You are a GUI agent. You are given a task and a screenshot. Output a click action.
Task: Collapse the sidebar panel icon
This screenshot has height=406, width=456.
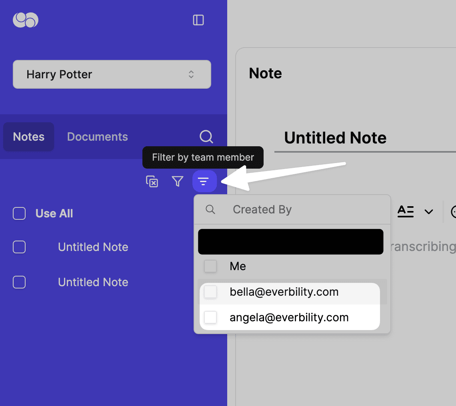click(198, 20)
